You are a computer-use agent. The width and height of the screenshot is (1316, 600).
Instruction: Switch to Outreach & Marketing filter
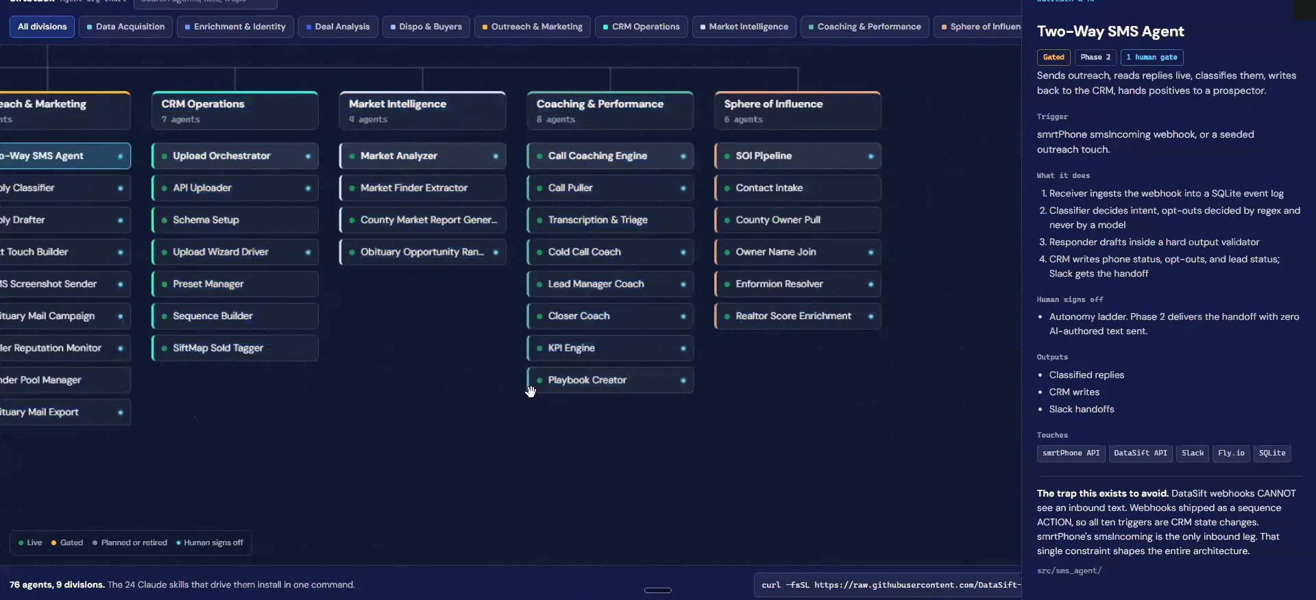[532, 27]
